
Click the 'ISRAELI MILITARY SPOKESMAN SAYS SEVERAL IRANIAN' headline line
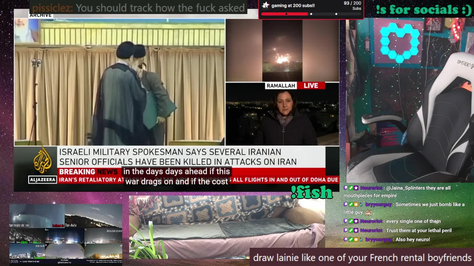pyautogui.click(x=170, y=152)
